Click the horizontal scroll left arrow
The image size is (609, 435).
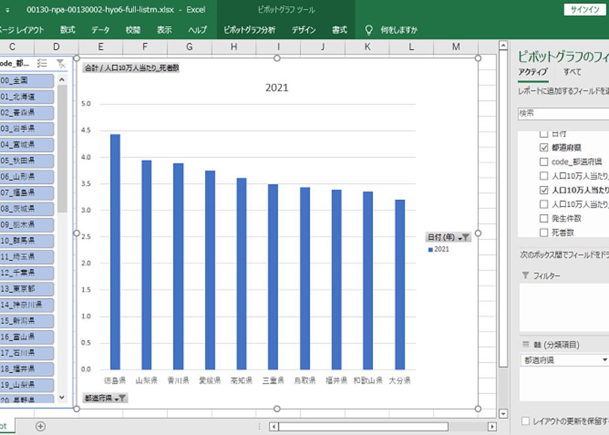tap(274, 426)
